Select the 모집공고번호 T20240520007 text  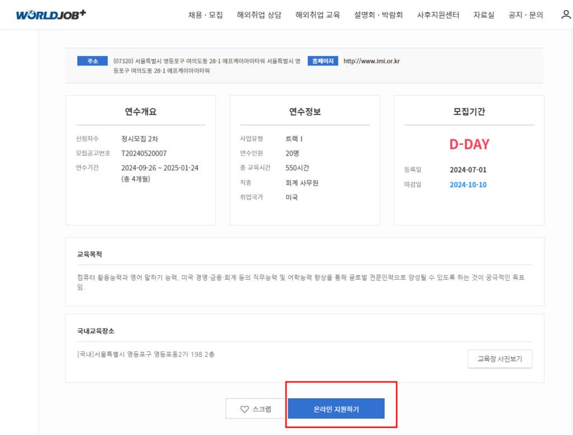(x=144, y=153)
